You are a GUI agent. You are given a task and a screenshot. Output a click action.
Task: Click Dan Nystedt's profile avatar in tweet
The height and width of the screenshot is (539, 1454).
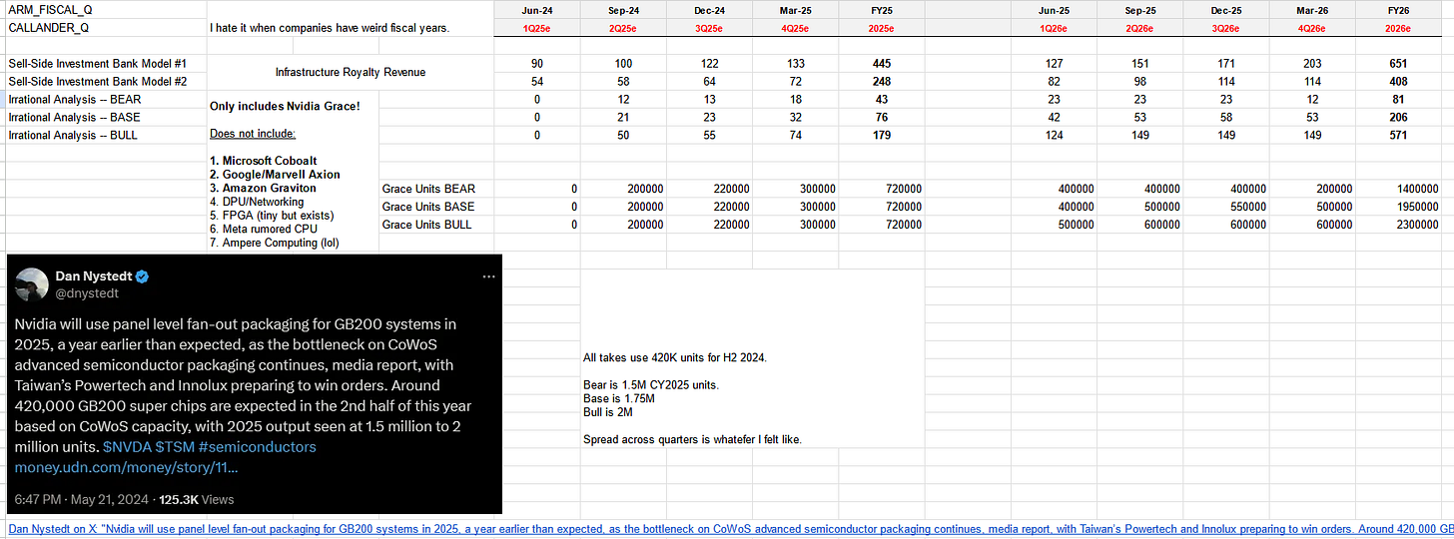33,283
